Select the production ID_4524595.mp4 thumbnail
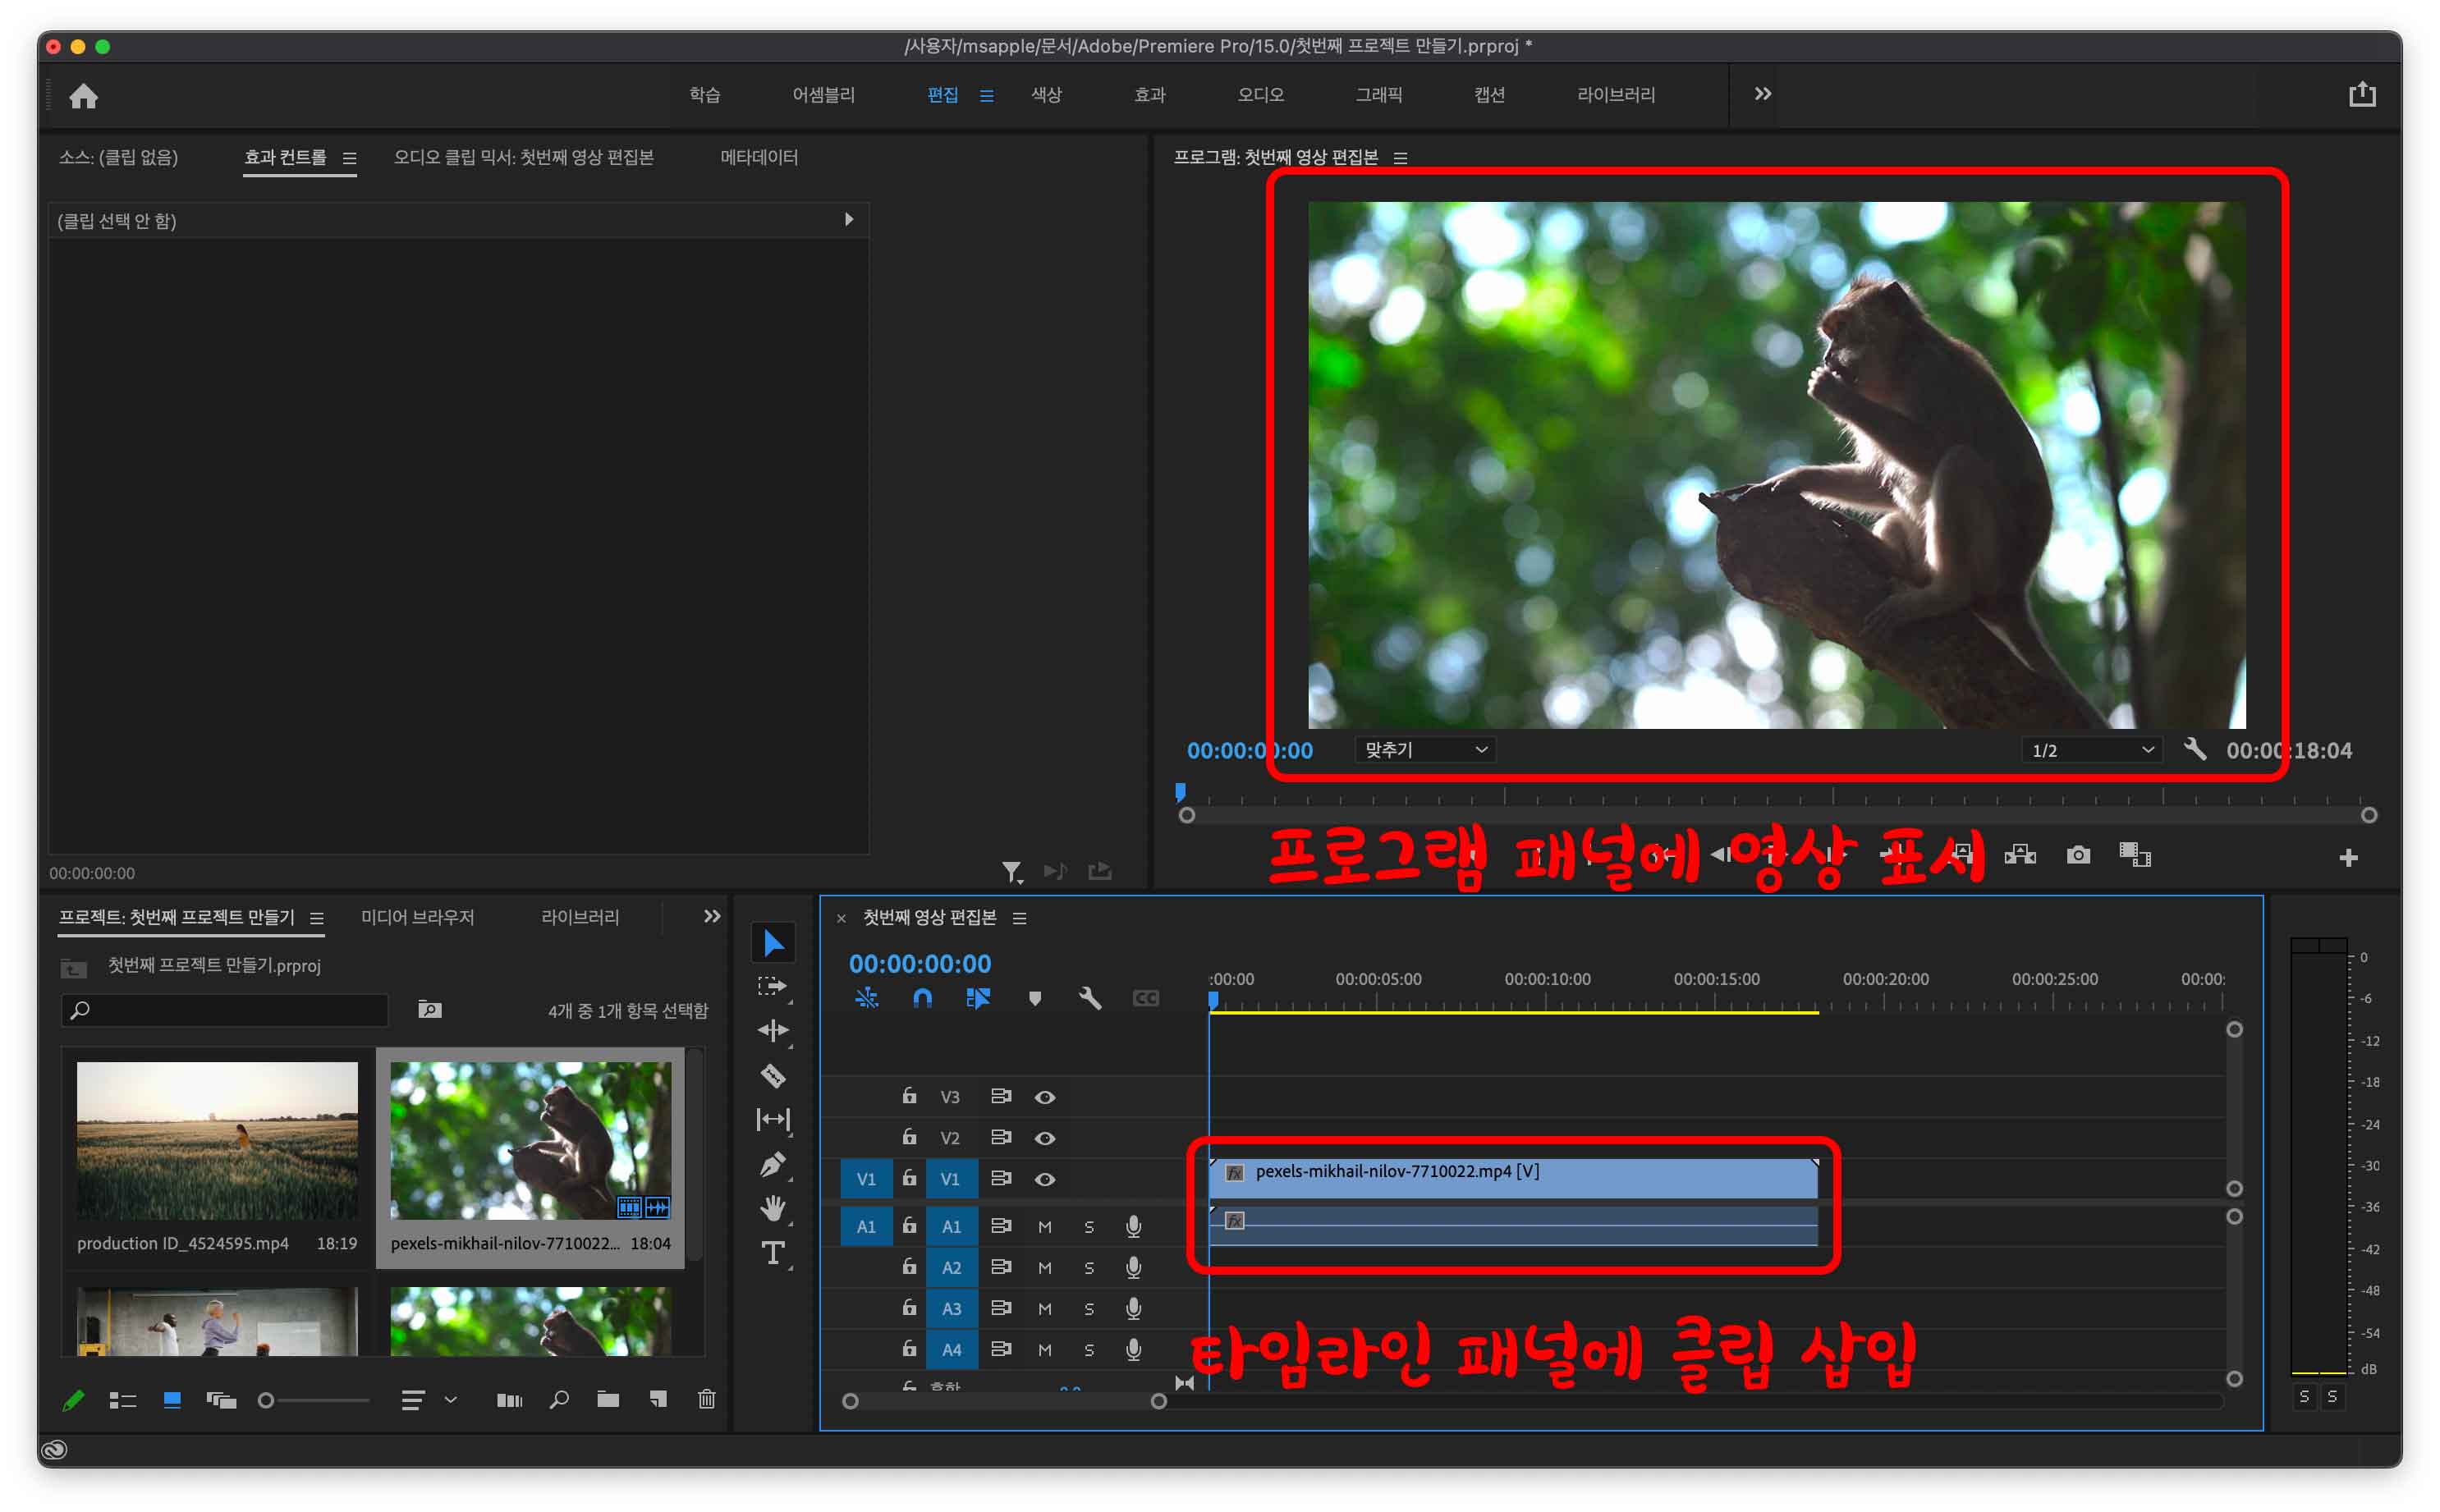 (x=217, y=1140)
